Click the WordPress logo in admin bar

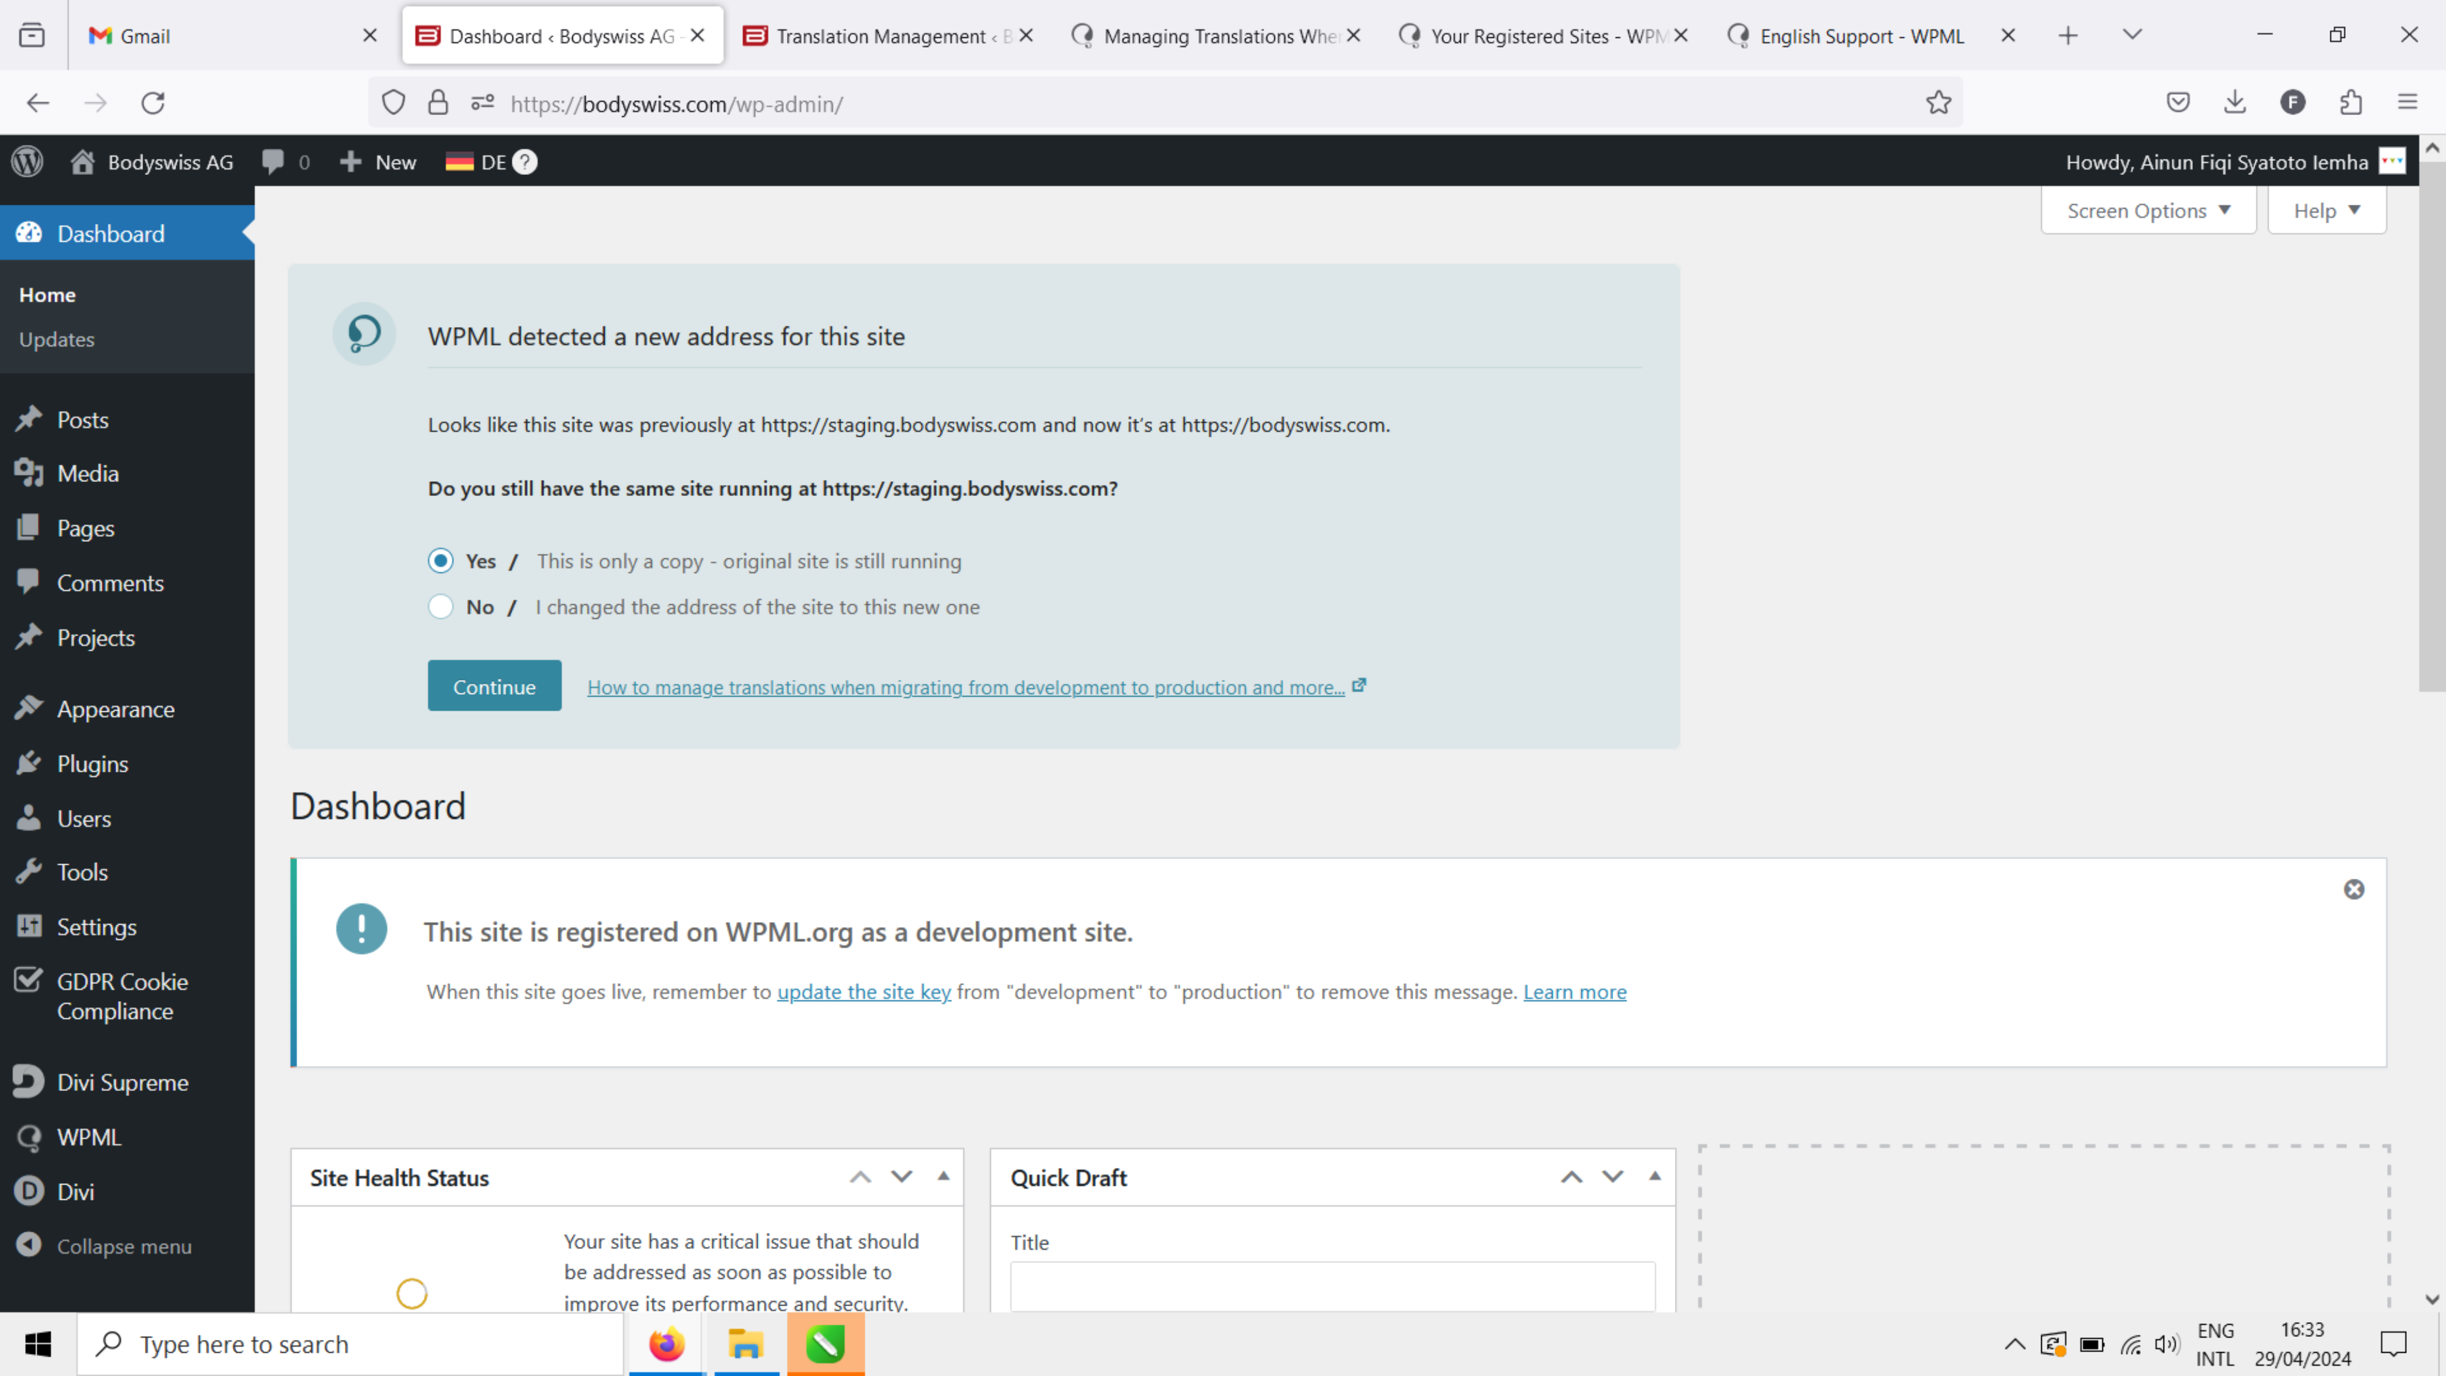[x=28, y=161]
